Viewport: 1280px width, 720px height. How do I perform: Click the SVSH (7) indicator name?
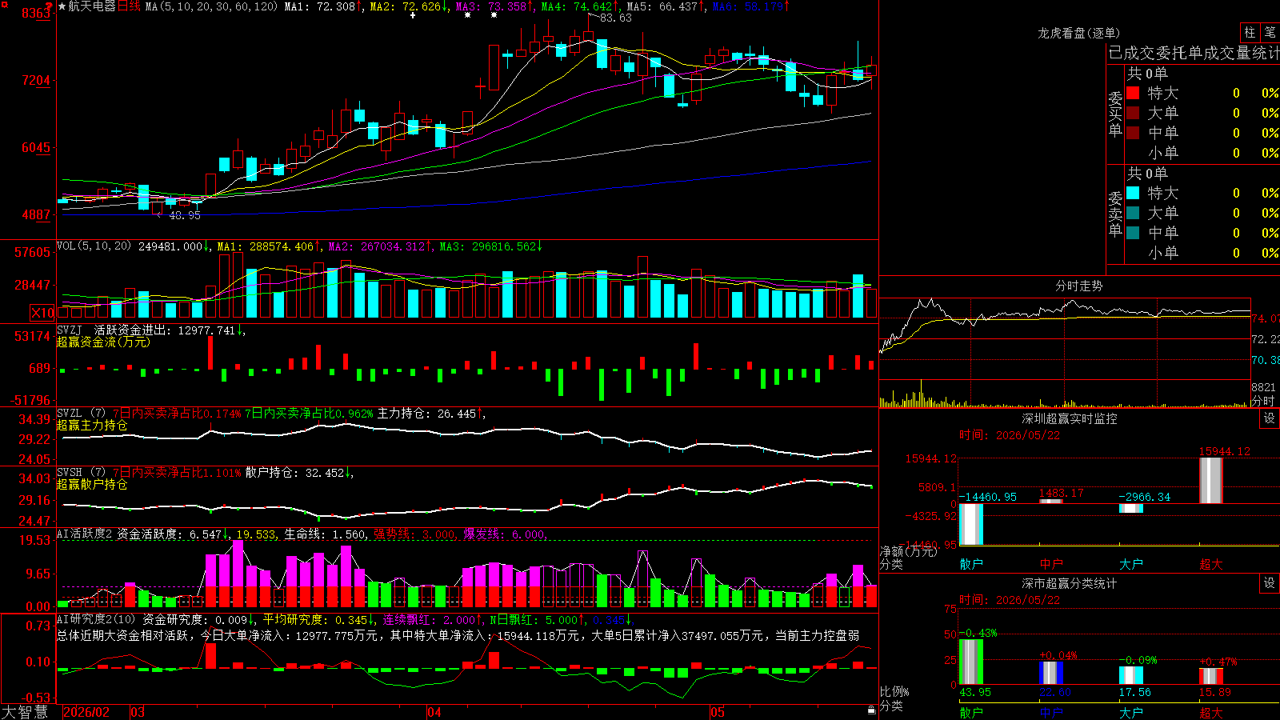[x=81, y=473]
